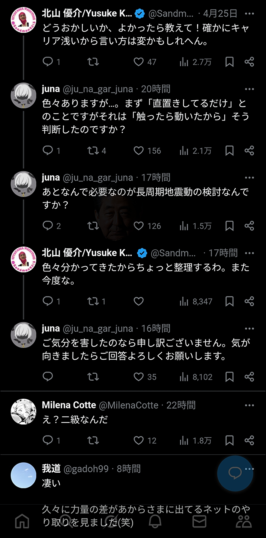Like Milena Cotte's tweet

click(x=139, y=440)
